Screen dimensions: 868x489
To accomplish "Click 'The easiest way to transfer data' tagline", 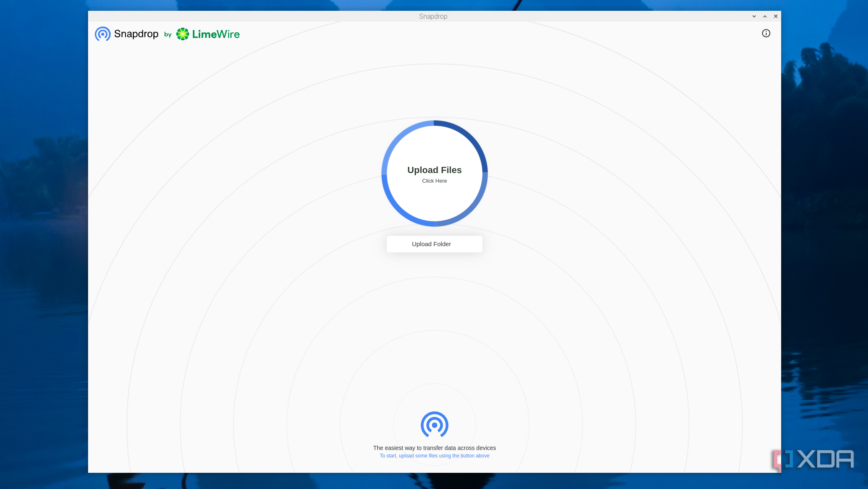I will 434,448.
